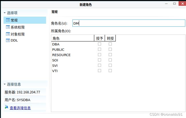Click the 系统权限 page icon
The image size is (186, 118).
point(8,27)
